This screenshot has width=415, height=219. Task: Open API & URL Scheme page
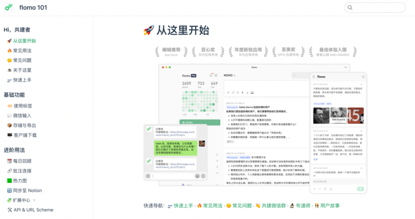33,210
